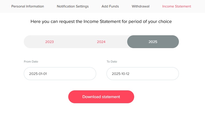Click the From Date label
The height and width of the screenshot is (113, 205).
click(x=31, y=62)
